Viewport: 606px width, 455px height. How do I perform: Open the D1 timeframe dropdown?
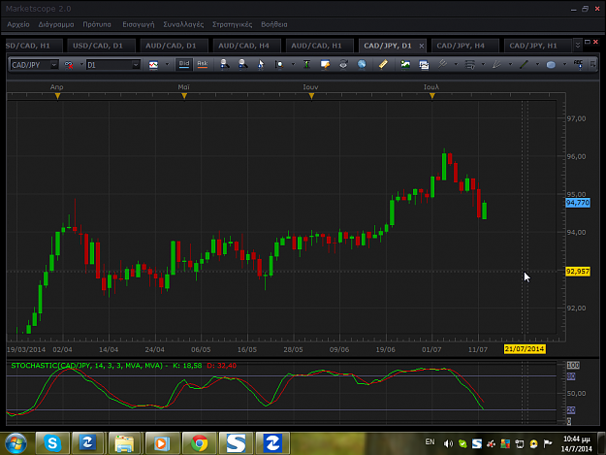point(136,65)
